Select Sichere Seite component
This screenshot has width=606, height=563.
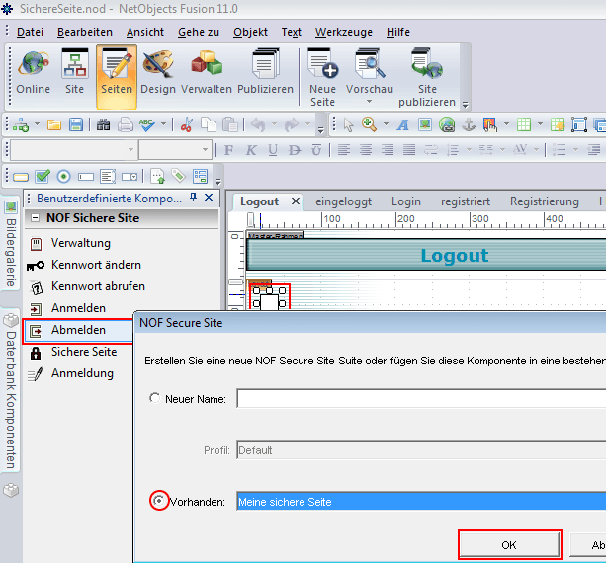pyautogui.click(x=84, y=352)
